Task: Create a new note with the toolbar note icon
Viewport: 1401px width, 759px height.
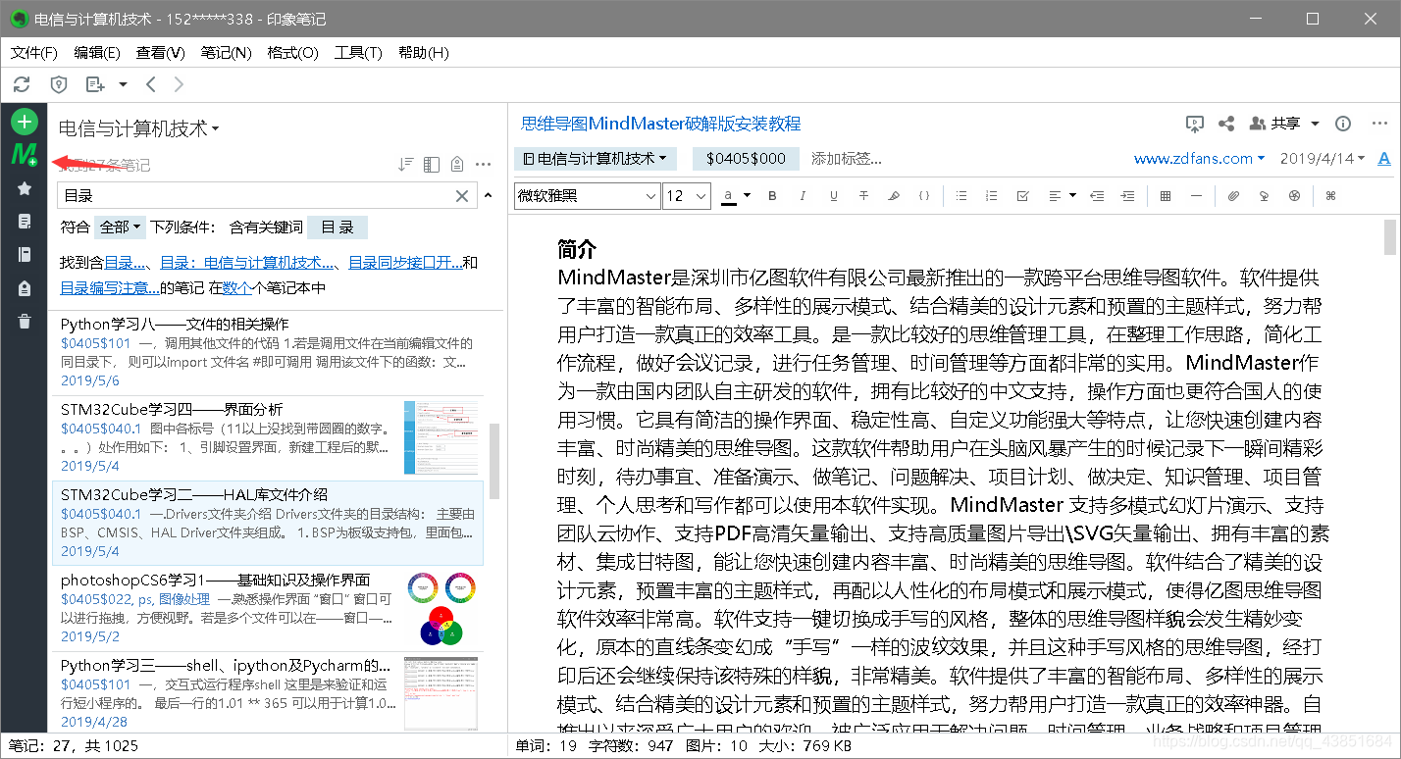Action: (x=95, y=84)
